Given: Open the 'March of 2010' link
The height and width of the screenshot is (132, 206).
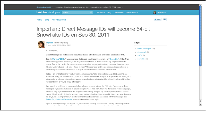Looking at the screenshot, I should 58,59.
